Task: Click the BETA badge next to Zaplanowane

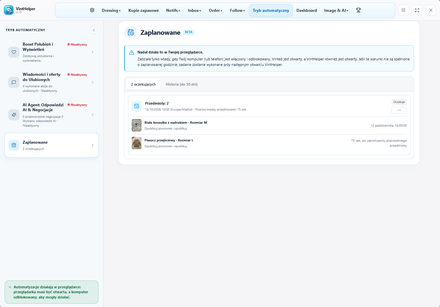Action: point(188,32)
